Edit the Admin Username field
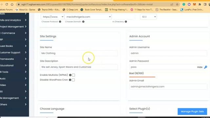 (x=168, y=53)
